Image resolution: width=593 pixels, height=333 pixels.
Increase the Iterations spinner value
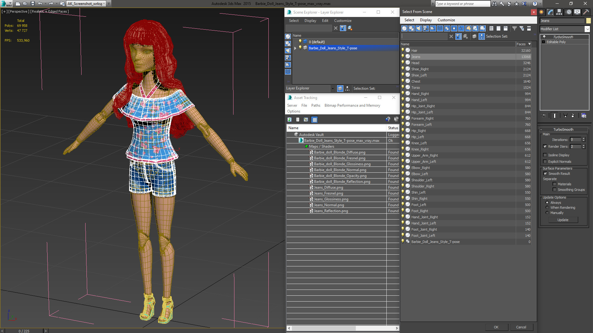pos(584,138)
